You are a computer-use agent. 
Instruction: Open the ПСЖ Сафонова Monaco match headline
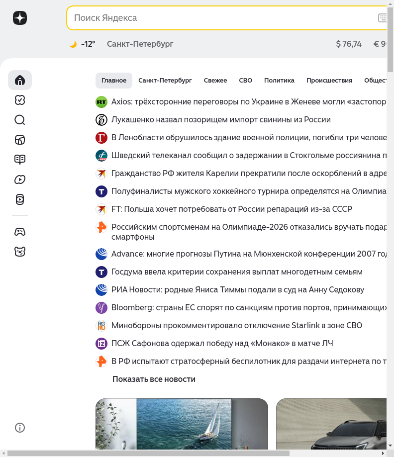click(222, 344)
